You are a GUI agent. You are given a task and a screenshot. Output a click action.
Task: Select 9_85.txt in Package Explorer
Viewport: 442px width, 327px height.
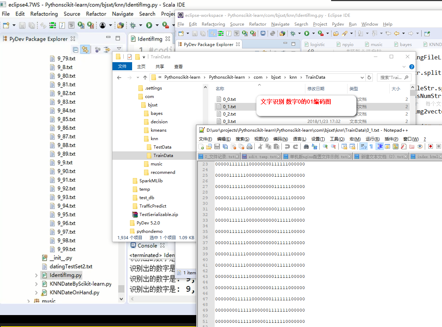(x=66, y=119)
